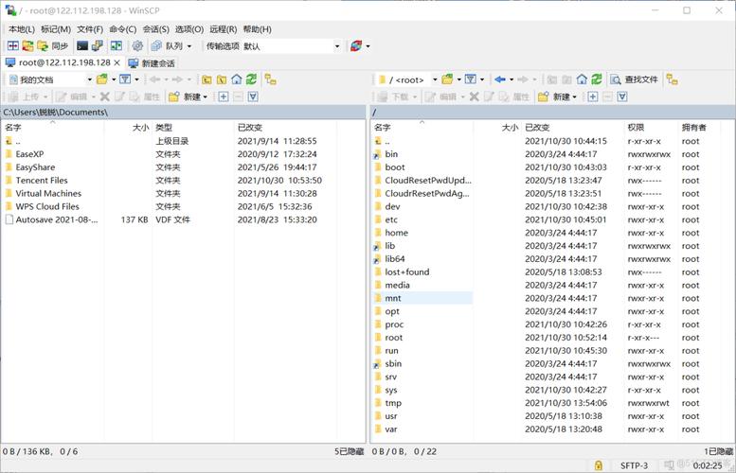Open the 新建会话 new session tab
Screen dimensions: 736x473
[152, 63]
